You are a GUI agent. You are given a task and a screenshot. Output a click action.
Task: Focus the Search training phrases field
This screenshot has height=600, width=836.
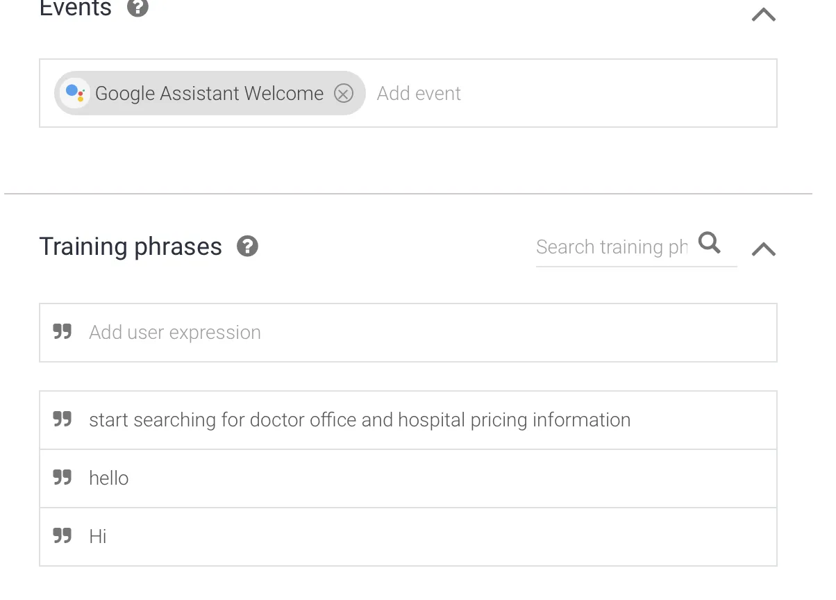click(x=611, y=247)
